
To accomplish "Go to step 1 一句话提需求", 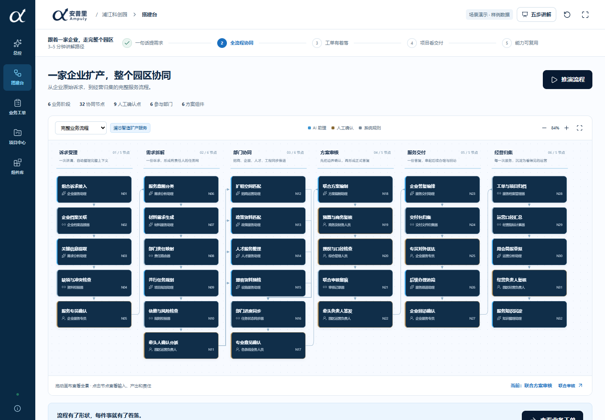I will pos(143,43).
